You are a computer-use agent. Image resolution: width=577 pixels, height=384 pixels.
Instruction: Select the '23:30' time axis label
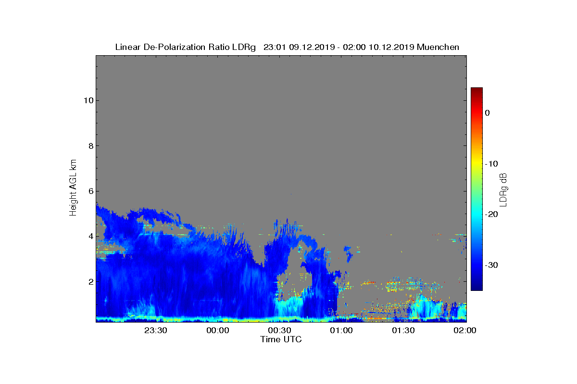pos(156,331)
